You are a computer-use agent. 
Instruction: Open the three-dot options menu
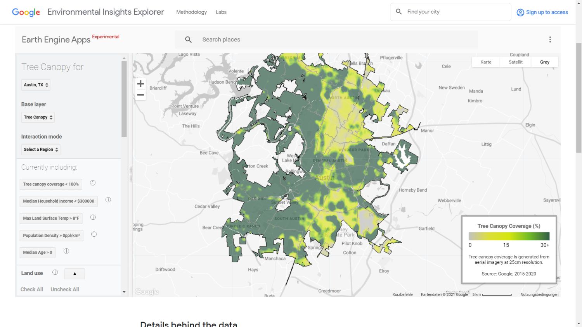coord(550,40)
